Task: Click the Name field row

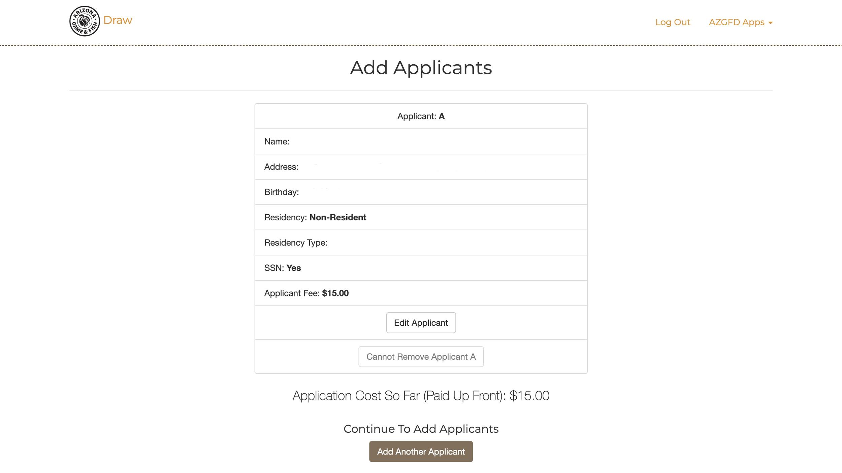Action: (x=421, y=141)
